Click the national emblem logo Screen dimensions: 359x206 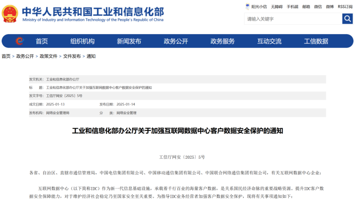click(x=10, y=14)
